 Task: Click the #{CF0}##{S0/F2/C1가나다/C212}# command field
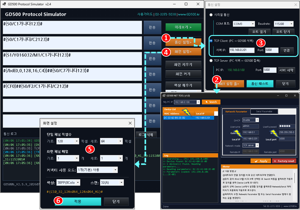click(x=72, y=90)
